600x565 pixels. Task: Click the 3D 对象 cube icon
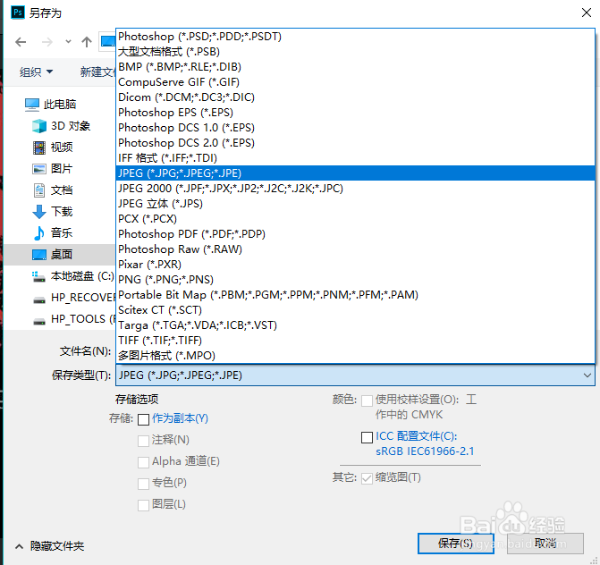click(x=39, y=126)
